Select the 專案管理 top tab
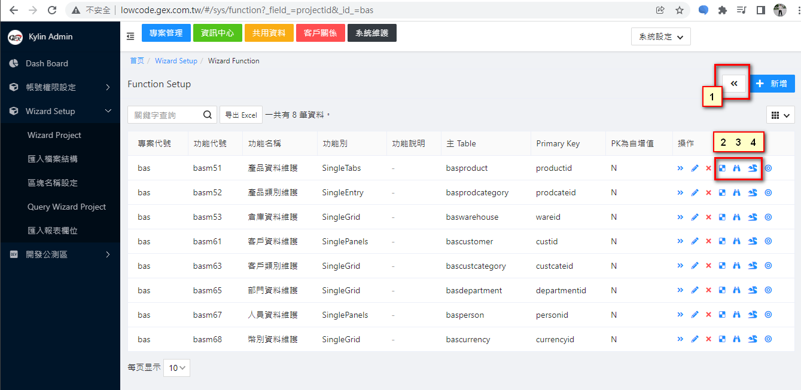This screenshot has height=390, width=801. 166,33
